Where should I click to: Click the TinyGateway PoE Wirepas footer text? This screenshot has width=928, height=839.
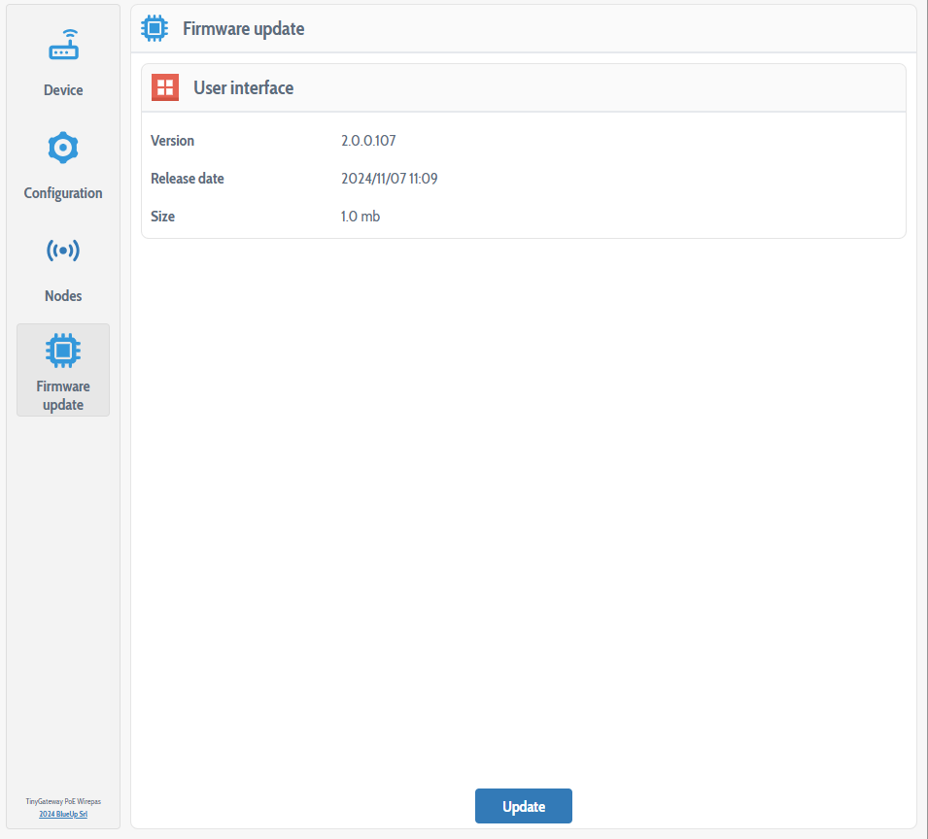click(x=63, y=801)
